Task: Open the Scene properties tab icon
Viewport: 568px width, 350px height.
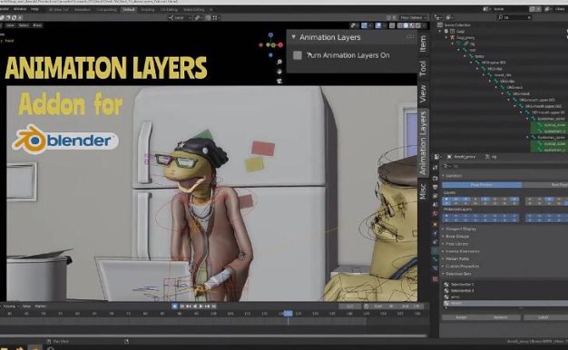Action: point(435,204)
